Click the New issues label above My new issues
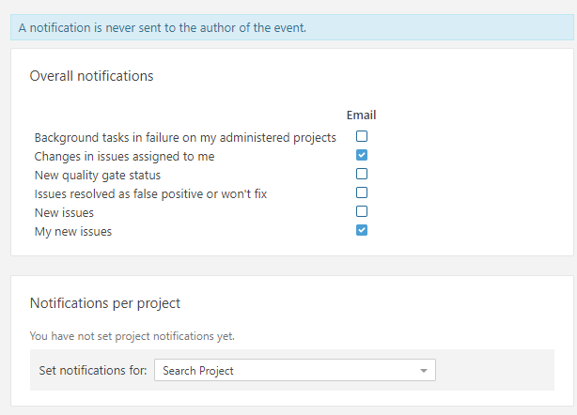The width and height of the screenshot is (577, 415). click(64, 213)
